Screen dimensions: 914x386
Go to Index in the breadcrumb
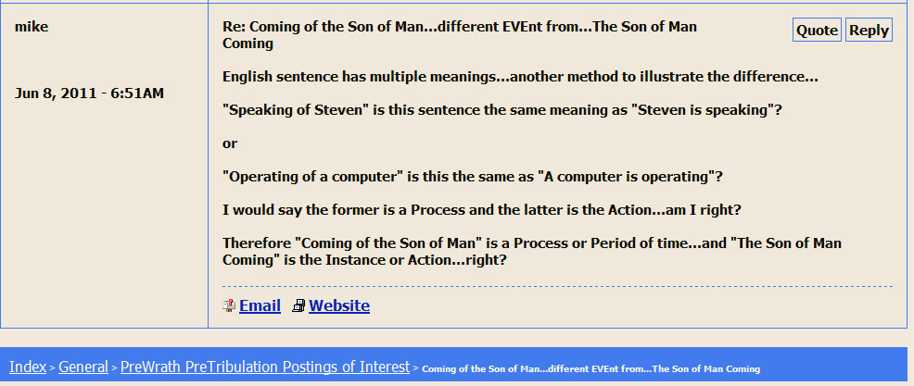click(x=28, y=367)
